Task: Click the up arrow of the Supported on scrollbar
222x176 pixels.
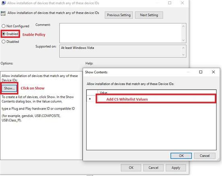Action: coord(183,48)
